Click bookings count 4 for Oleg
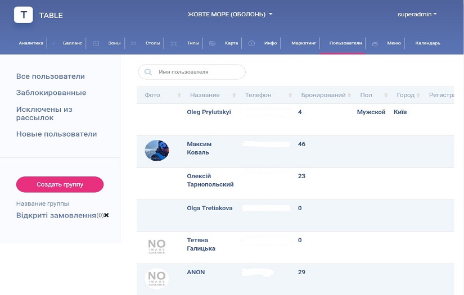This screenshot has width=464, height=295. tap(300, 112)
